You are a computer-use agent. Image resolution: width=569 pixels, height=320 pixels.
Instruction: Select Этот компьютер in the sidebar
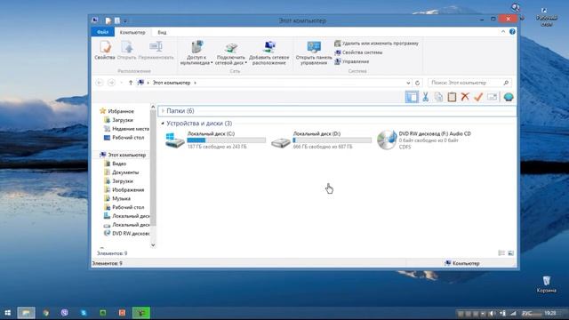123,155
